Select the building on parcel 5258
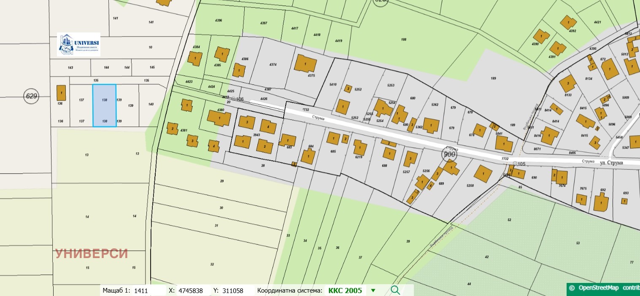The height and width of the screenshot is (296, 640). pos(483,173)
